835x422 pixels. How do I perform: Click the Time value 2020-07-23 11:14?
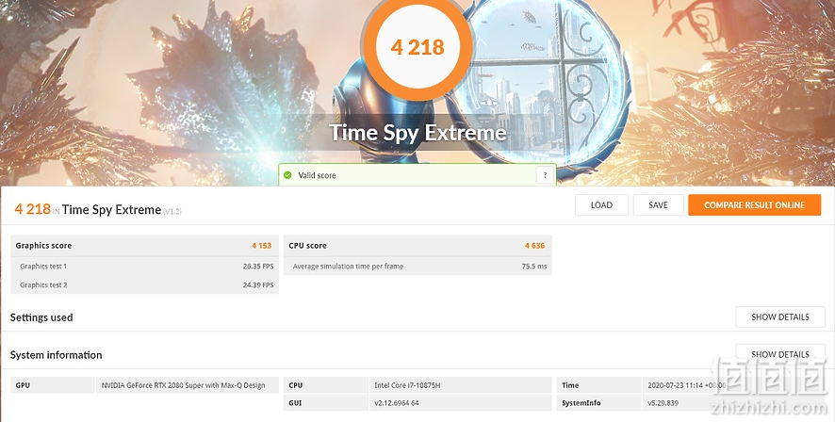(687, 385)
